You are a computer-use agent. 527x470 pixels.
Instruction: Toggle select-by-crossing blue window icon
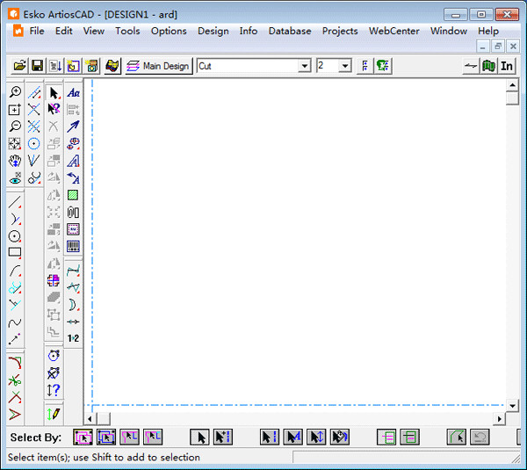pos(106,437)
